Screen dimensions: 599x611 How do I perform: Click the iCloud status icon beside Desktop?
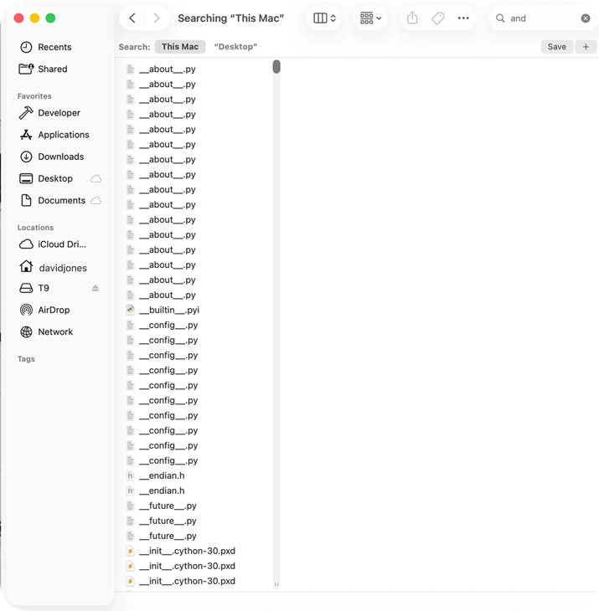tap(96, 178)
